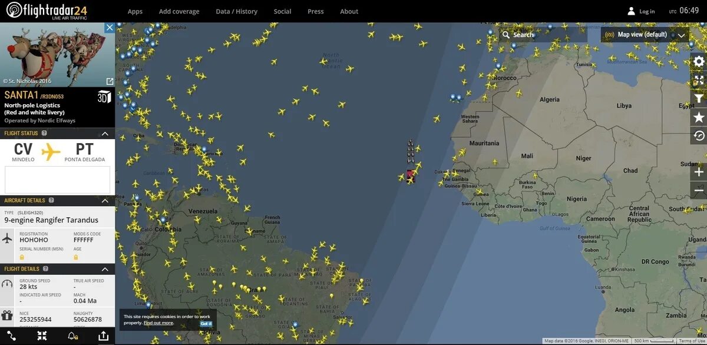The width and height of the screenshot is (707, 345).
Task: Click the 28 kts ground speed value
Action: click(x=28, y=287)
